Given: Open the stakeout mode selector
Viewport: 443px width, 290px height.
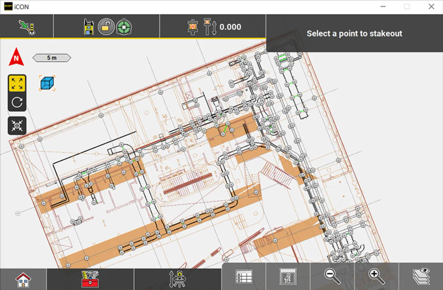Looking at the screenshot, I should point(26,26).
